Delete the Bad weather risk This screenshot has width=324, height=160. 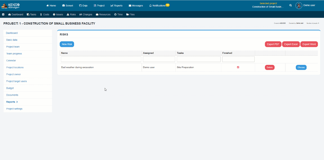tap(270, 67)
